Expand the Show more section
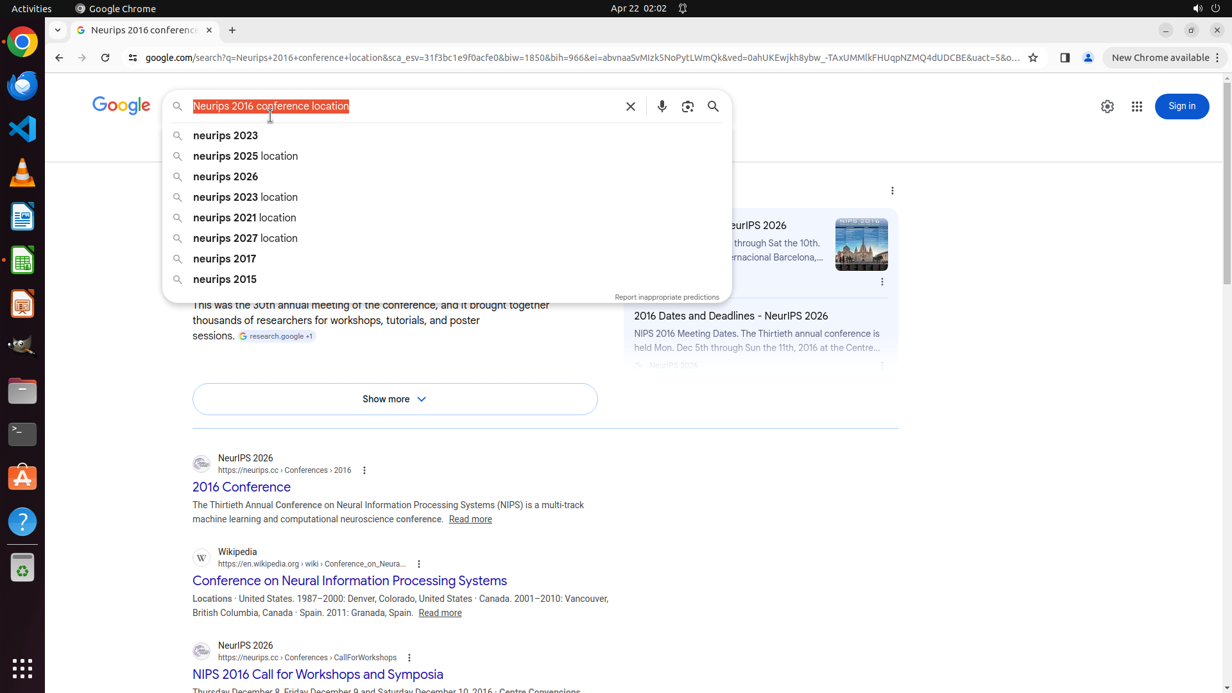This screenshot has width=1232, height=693. point(395,399)
